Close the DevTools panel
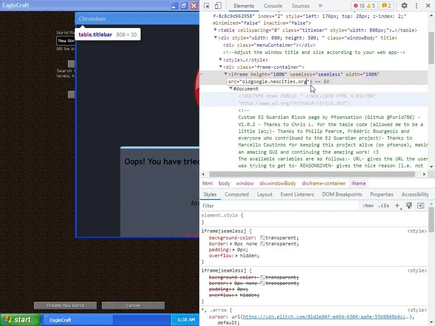This screenshot has height=326, width=435. pyautogui.click(x=428, y=6)
